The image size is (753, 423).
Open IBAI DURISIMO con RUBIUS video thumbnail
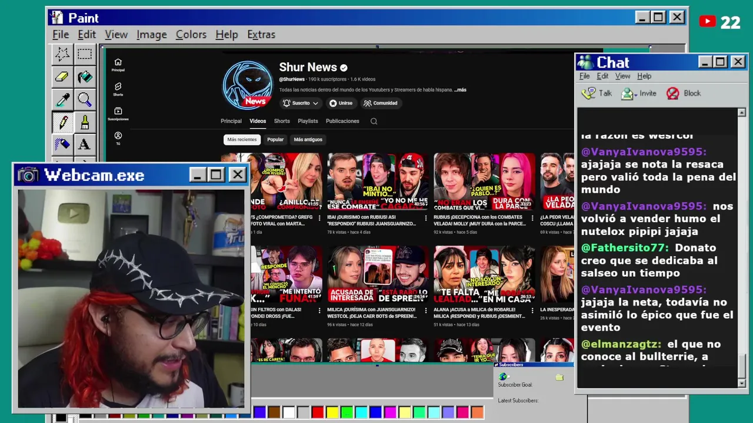[x=378, y=181]
